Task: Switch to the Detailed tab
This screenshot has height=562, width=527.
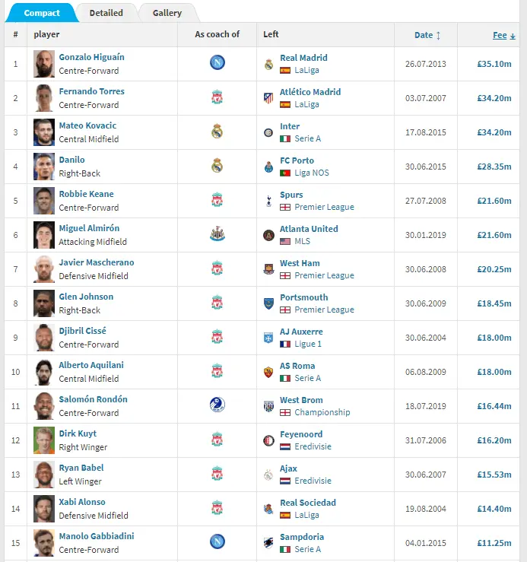Action: point(106,13)
